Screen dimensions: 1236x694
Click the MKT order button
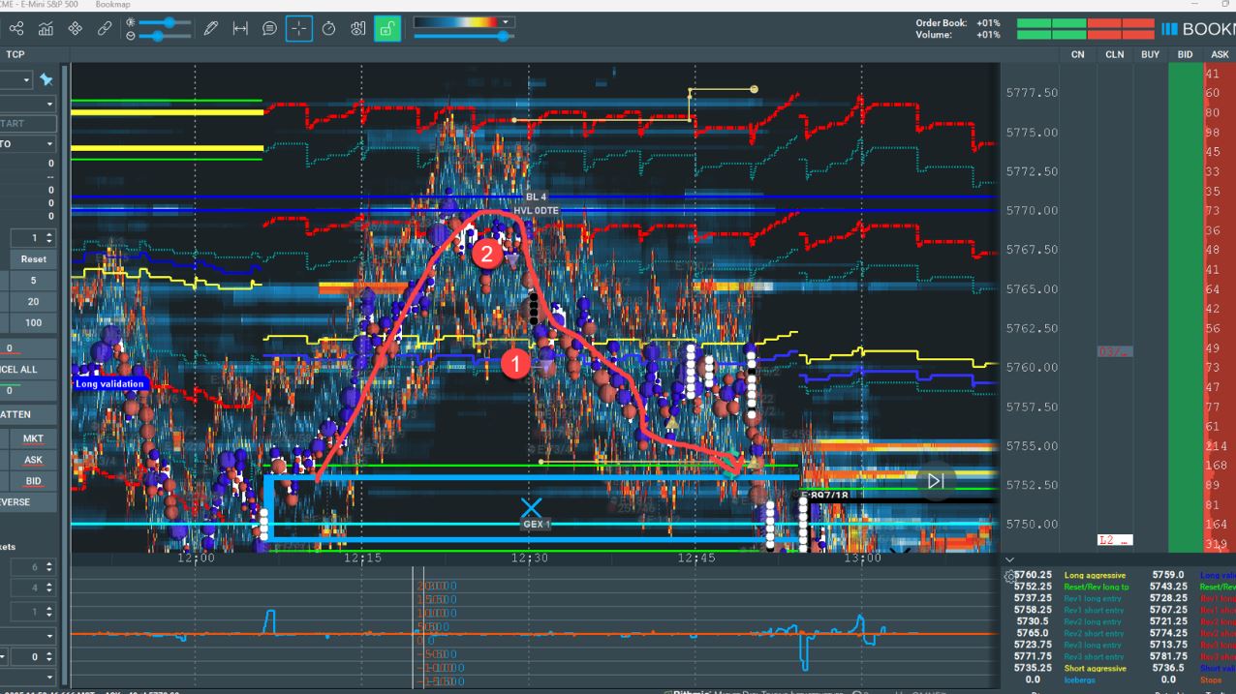[x=32, y=438]
